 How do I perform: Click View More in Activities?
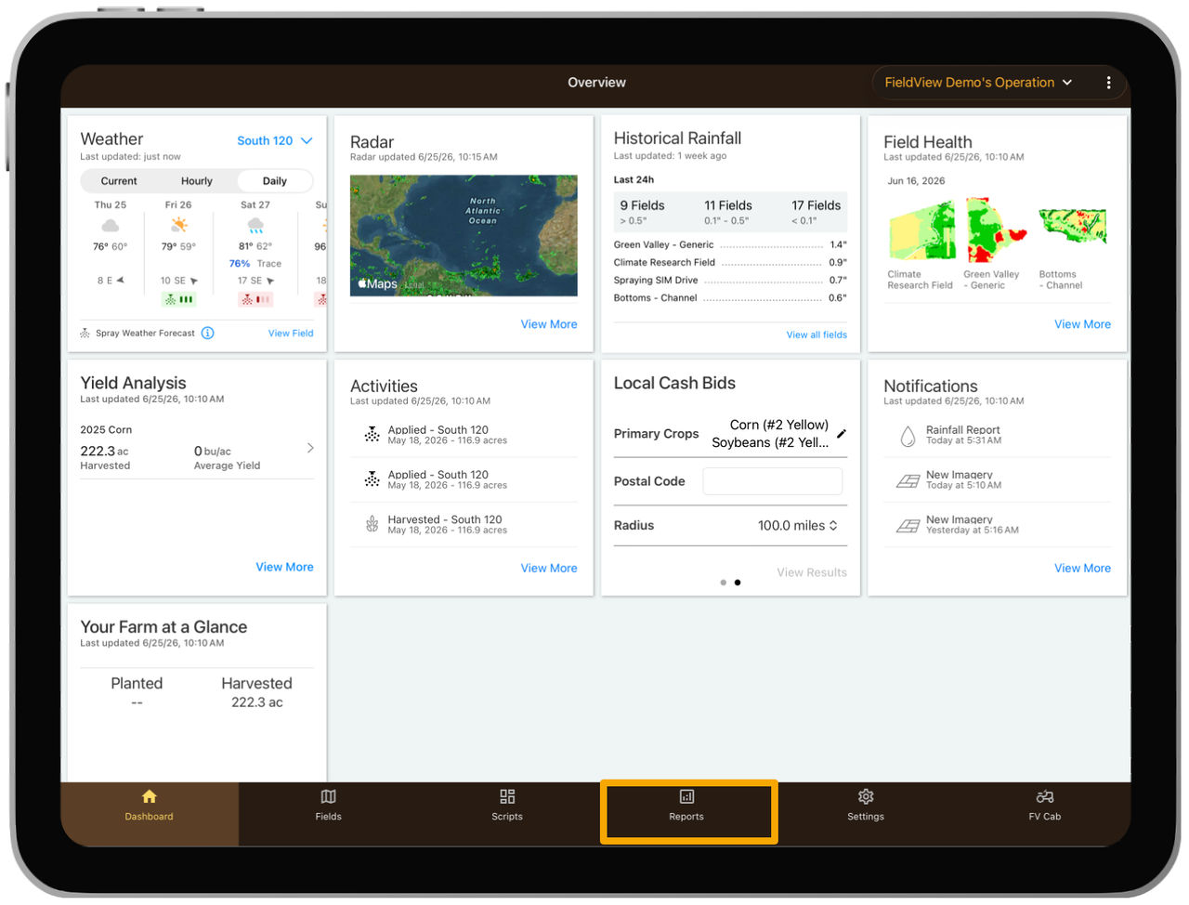pos(549,568)
